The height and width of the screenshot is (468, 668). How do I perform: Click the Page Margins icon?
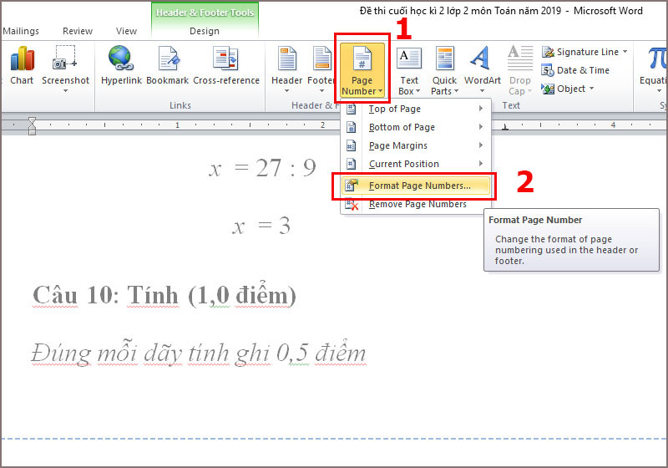[x=351, y=145]
